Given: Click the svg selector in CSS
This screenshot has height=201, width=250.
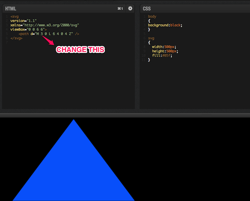Looking at the screenshot, I should point(151,38).
